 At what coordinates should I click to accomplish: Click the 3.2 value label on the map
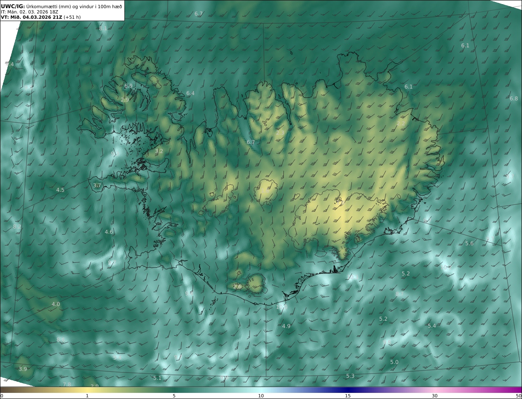[x=159, y=151]
